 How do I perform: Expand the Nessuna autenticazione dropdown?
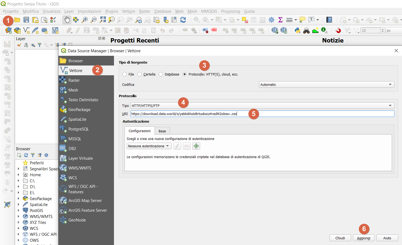(x=149, y=146)
